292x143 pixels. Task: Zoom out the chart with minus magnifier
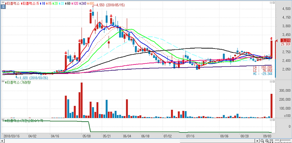(x=262, y=141)
